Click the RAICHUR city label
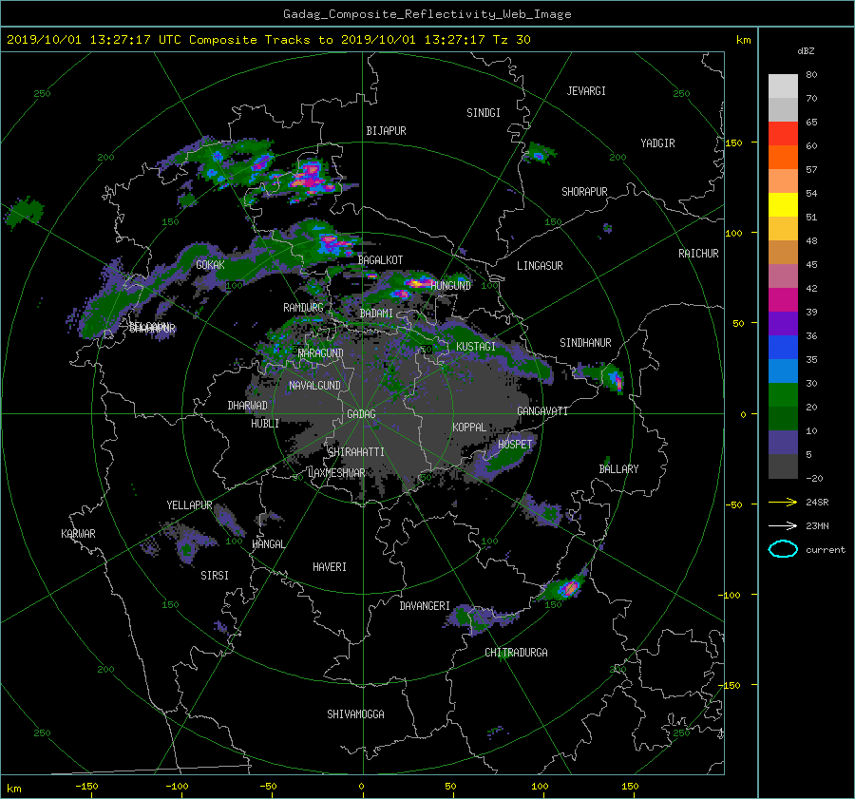Viewport: 855px width, 799px height. click(698, 254)
